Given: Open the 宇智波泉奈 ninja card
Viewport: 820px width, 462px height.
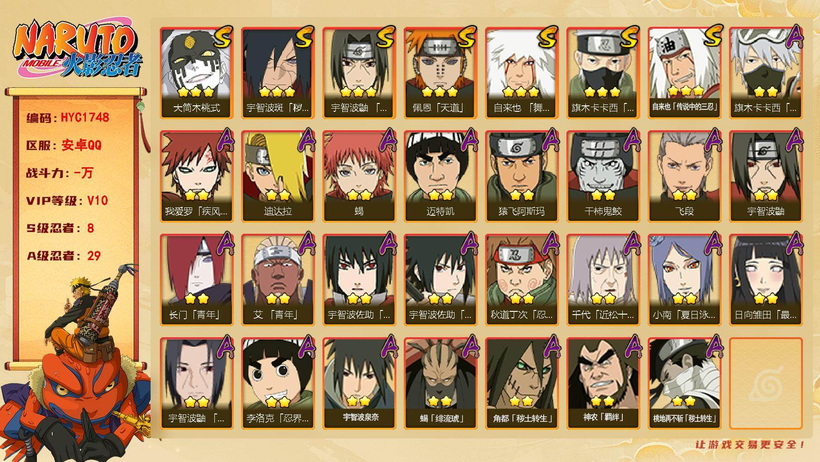Looking at the screenshot, I should point(359,383).
